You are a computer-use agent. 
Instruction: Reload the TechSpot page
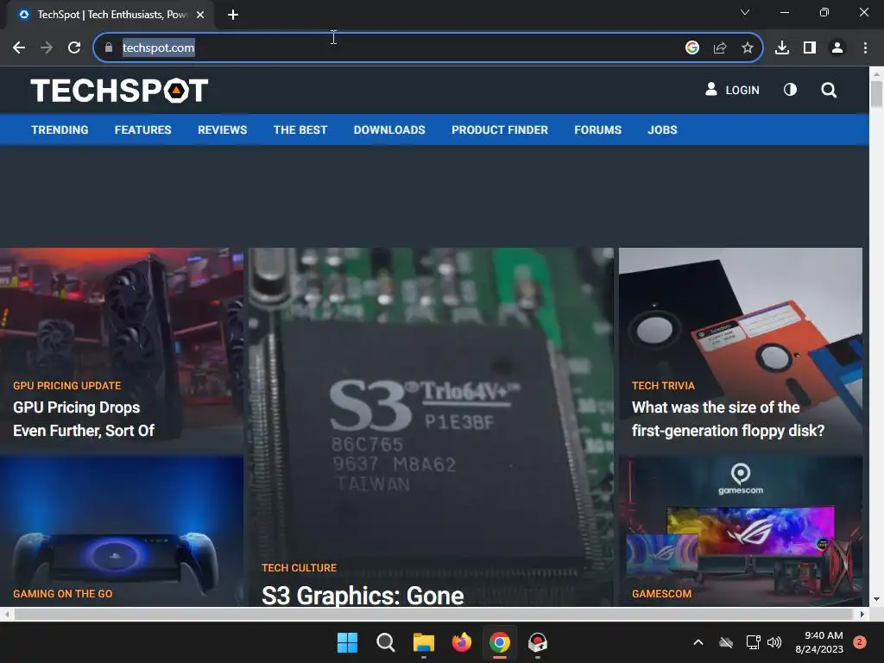coord(74,48)
